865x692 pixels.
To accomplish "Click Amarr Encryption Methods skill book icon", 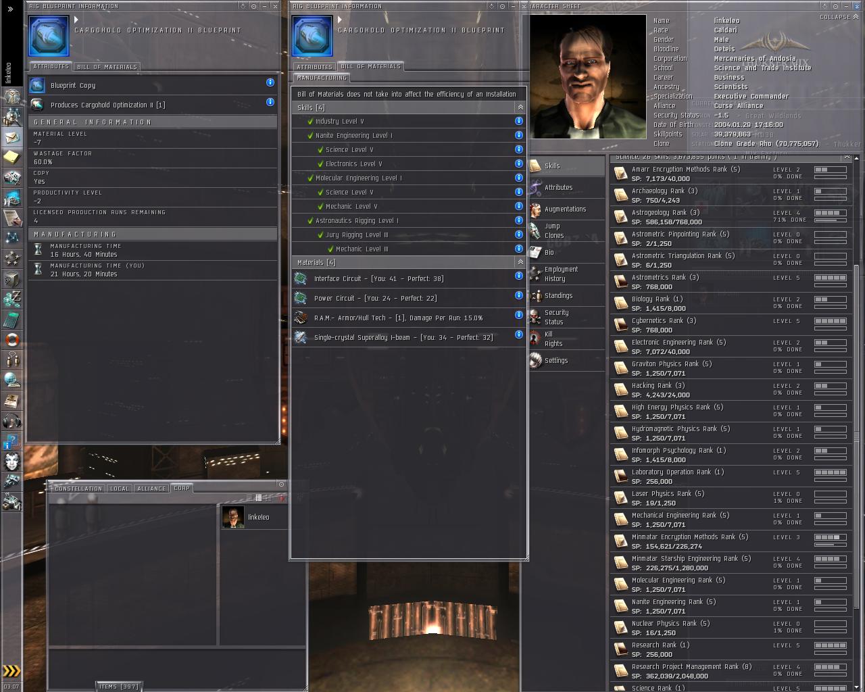I will coord(620,174).
